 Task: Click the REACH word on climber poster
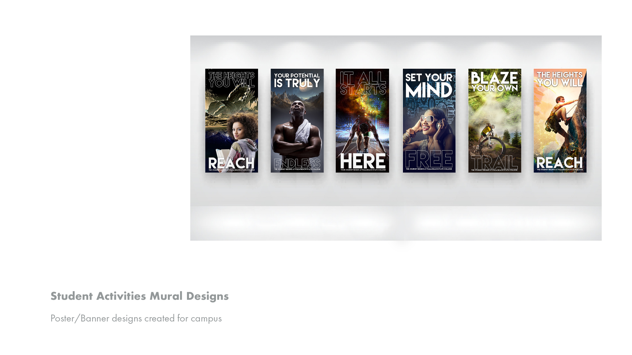click(x=559, y=163)
